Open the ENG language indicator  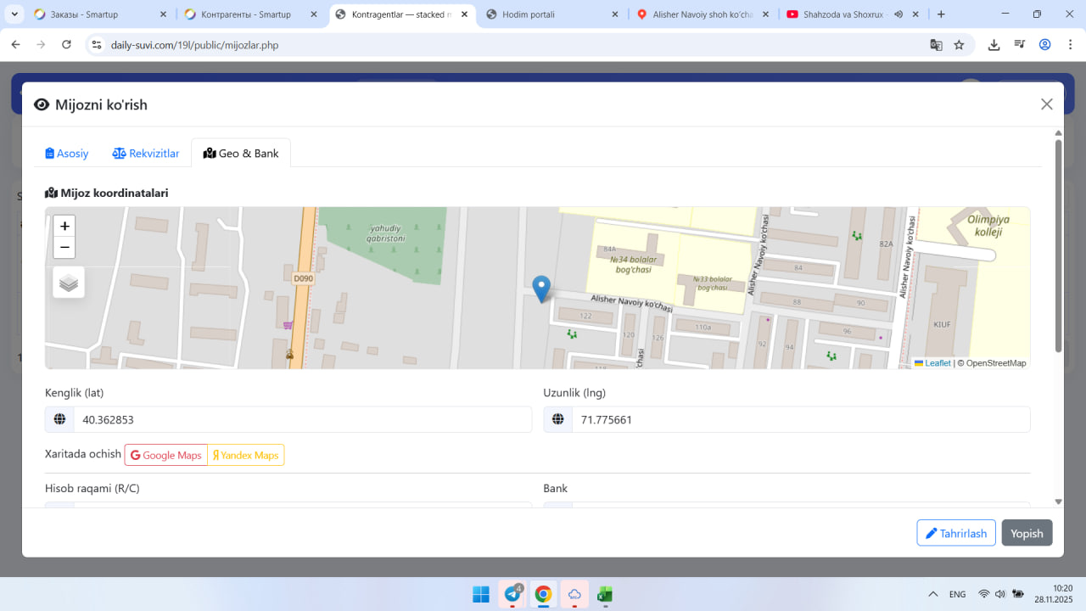pyautogui.click(x=958, y=594)
